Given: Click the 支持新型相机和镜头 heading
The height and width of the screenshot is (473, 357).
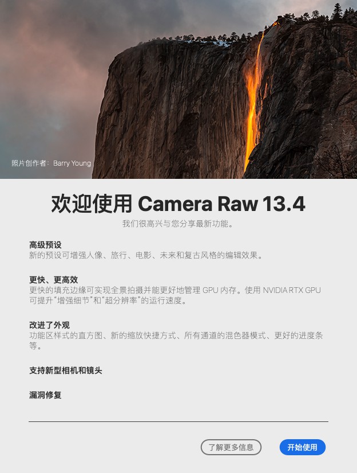Looking at the screenshot, I should 66,370.
